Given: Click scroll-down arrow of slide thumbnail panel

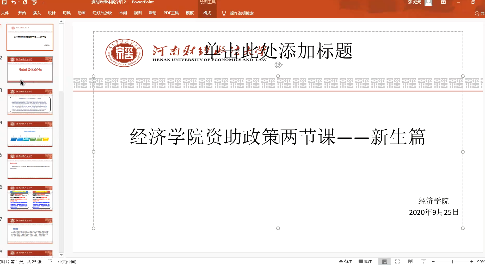Looking at the screenshot, I should point(61,255).
